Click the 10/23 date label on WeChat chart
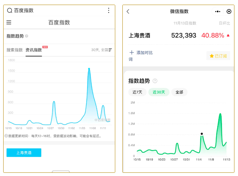 162,160
